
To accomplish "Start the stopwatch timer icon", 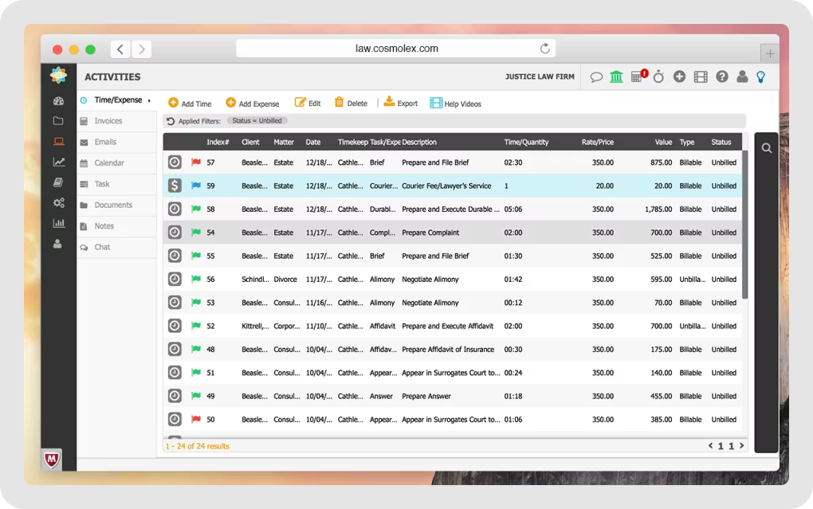I will pyautogui.click(x=658, y=76).
